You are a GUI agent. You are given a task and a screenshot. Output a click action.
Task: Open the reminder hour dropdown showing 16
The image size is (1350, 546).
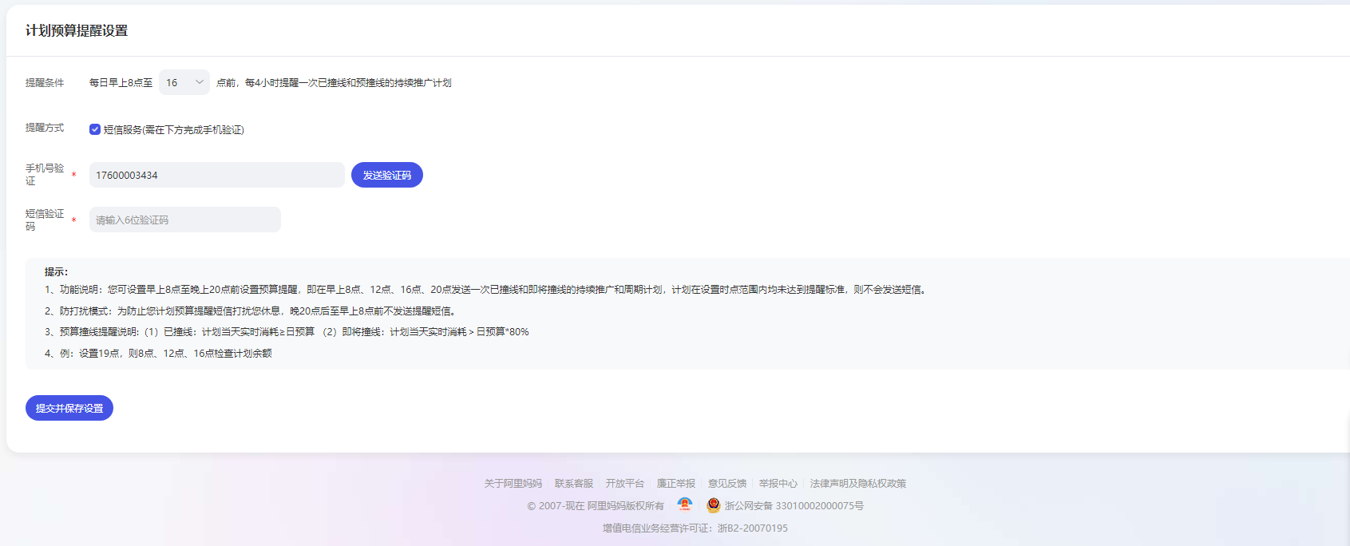tap(183, 82)
